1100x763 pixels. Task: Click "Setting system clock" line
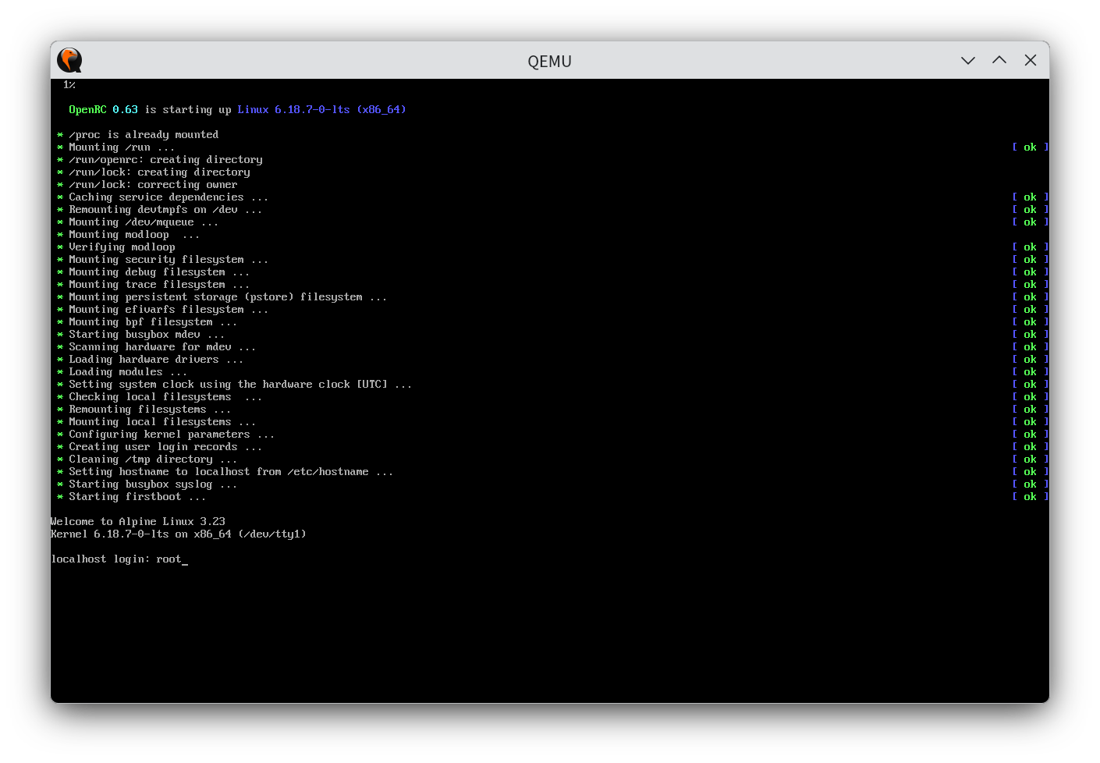240,385
